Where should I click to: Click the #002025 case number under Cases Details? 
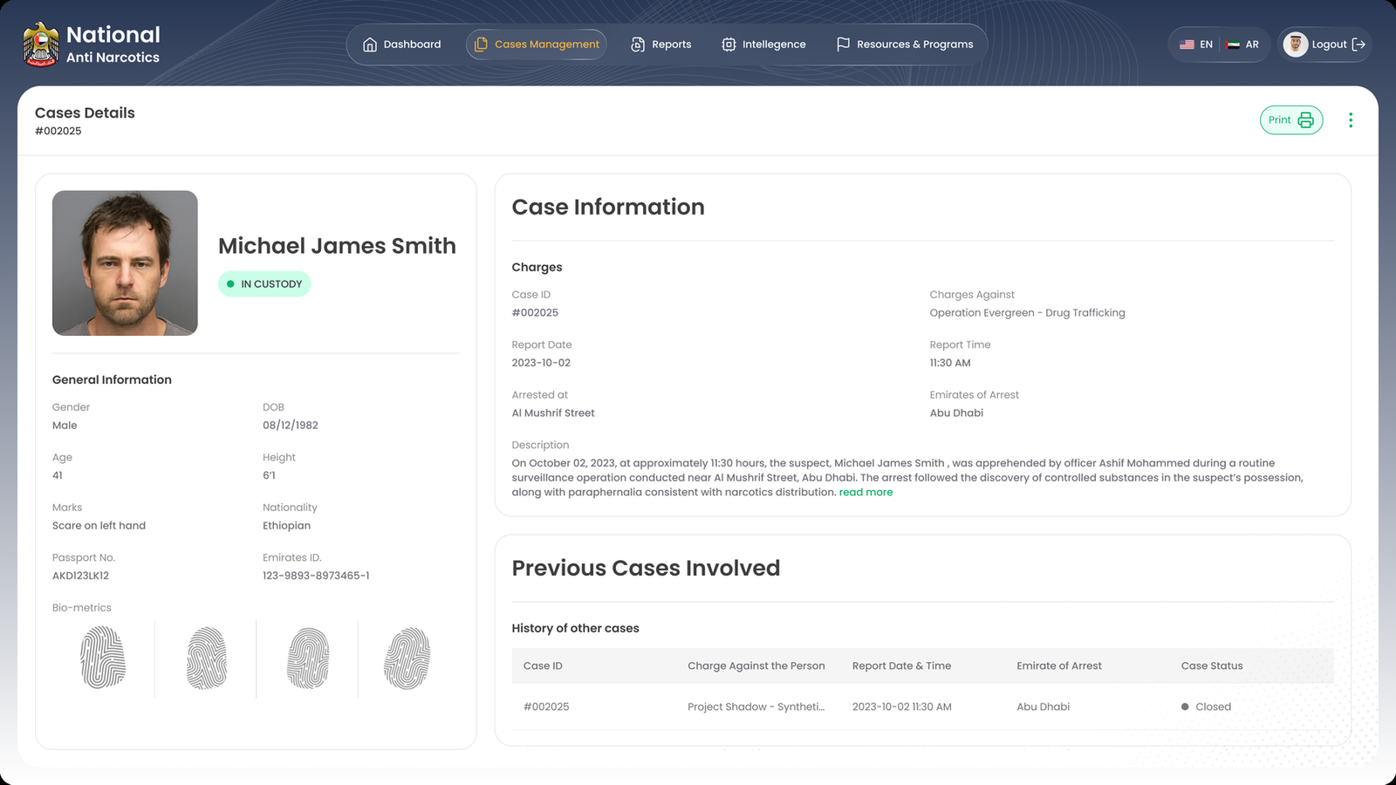[58, 131]
